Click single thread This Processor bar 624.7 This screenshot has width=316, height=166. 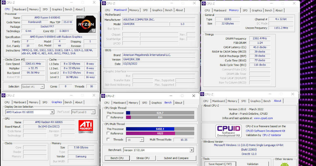(x=160, y=113)
